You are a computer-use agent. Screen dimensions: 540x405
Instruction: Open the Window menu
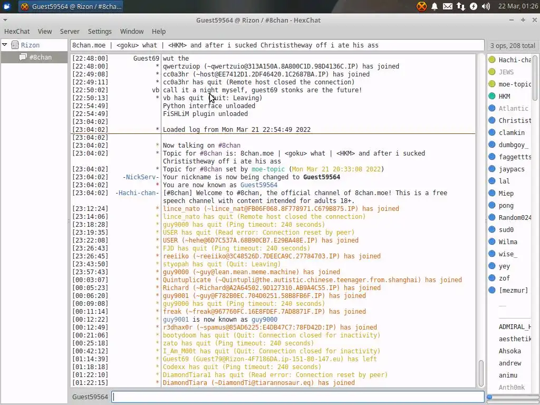(x=131, y=31)
